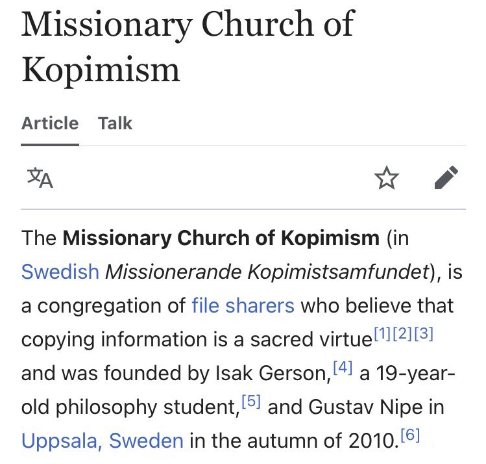This screenshot has width=486, height=464.
Task: Open citation reference [6]
Action: click(x=410, y=435)
